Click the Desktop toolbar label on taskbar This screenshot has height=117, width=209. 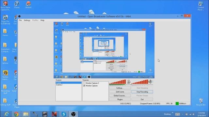coord(167,114)
